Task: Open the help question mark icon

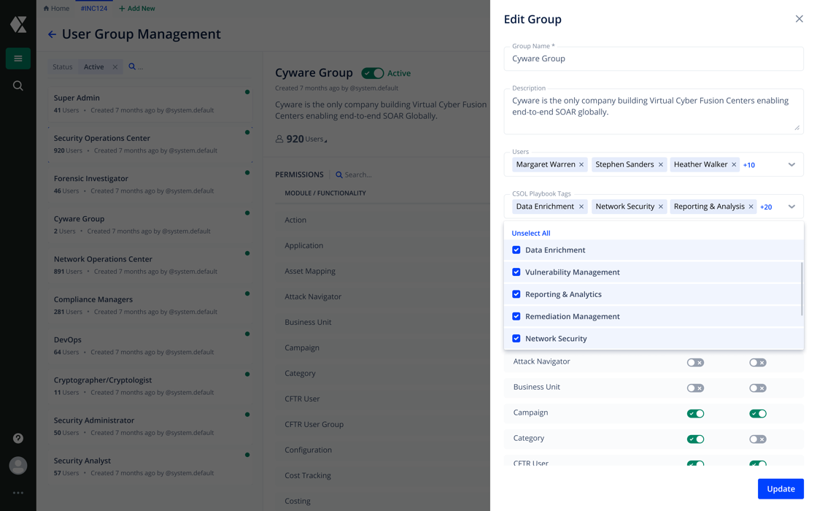Action: click(18, 438)
